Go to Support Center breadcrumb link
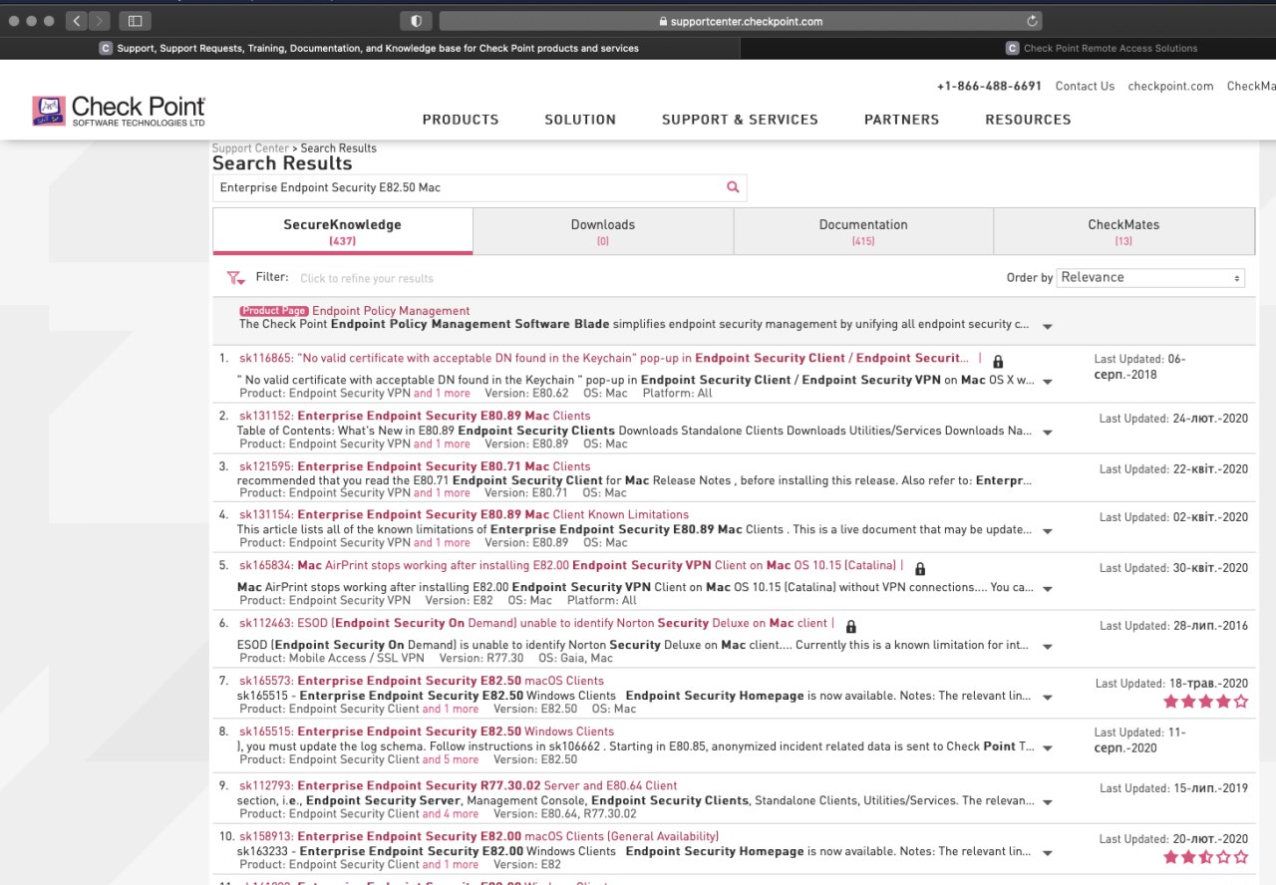This screenshot has height=885, width=1276. [250, 148]
